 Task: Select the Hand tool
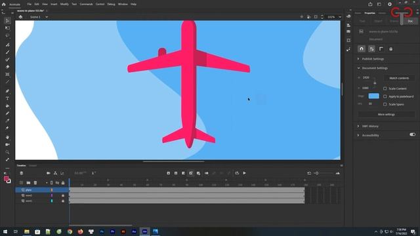(x=7, y=137)
